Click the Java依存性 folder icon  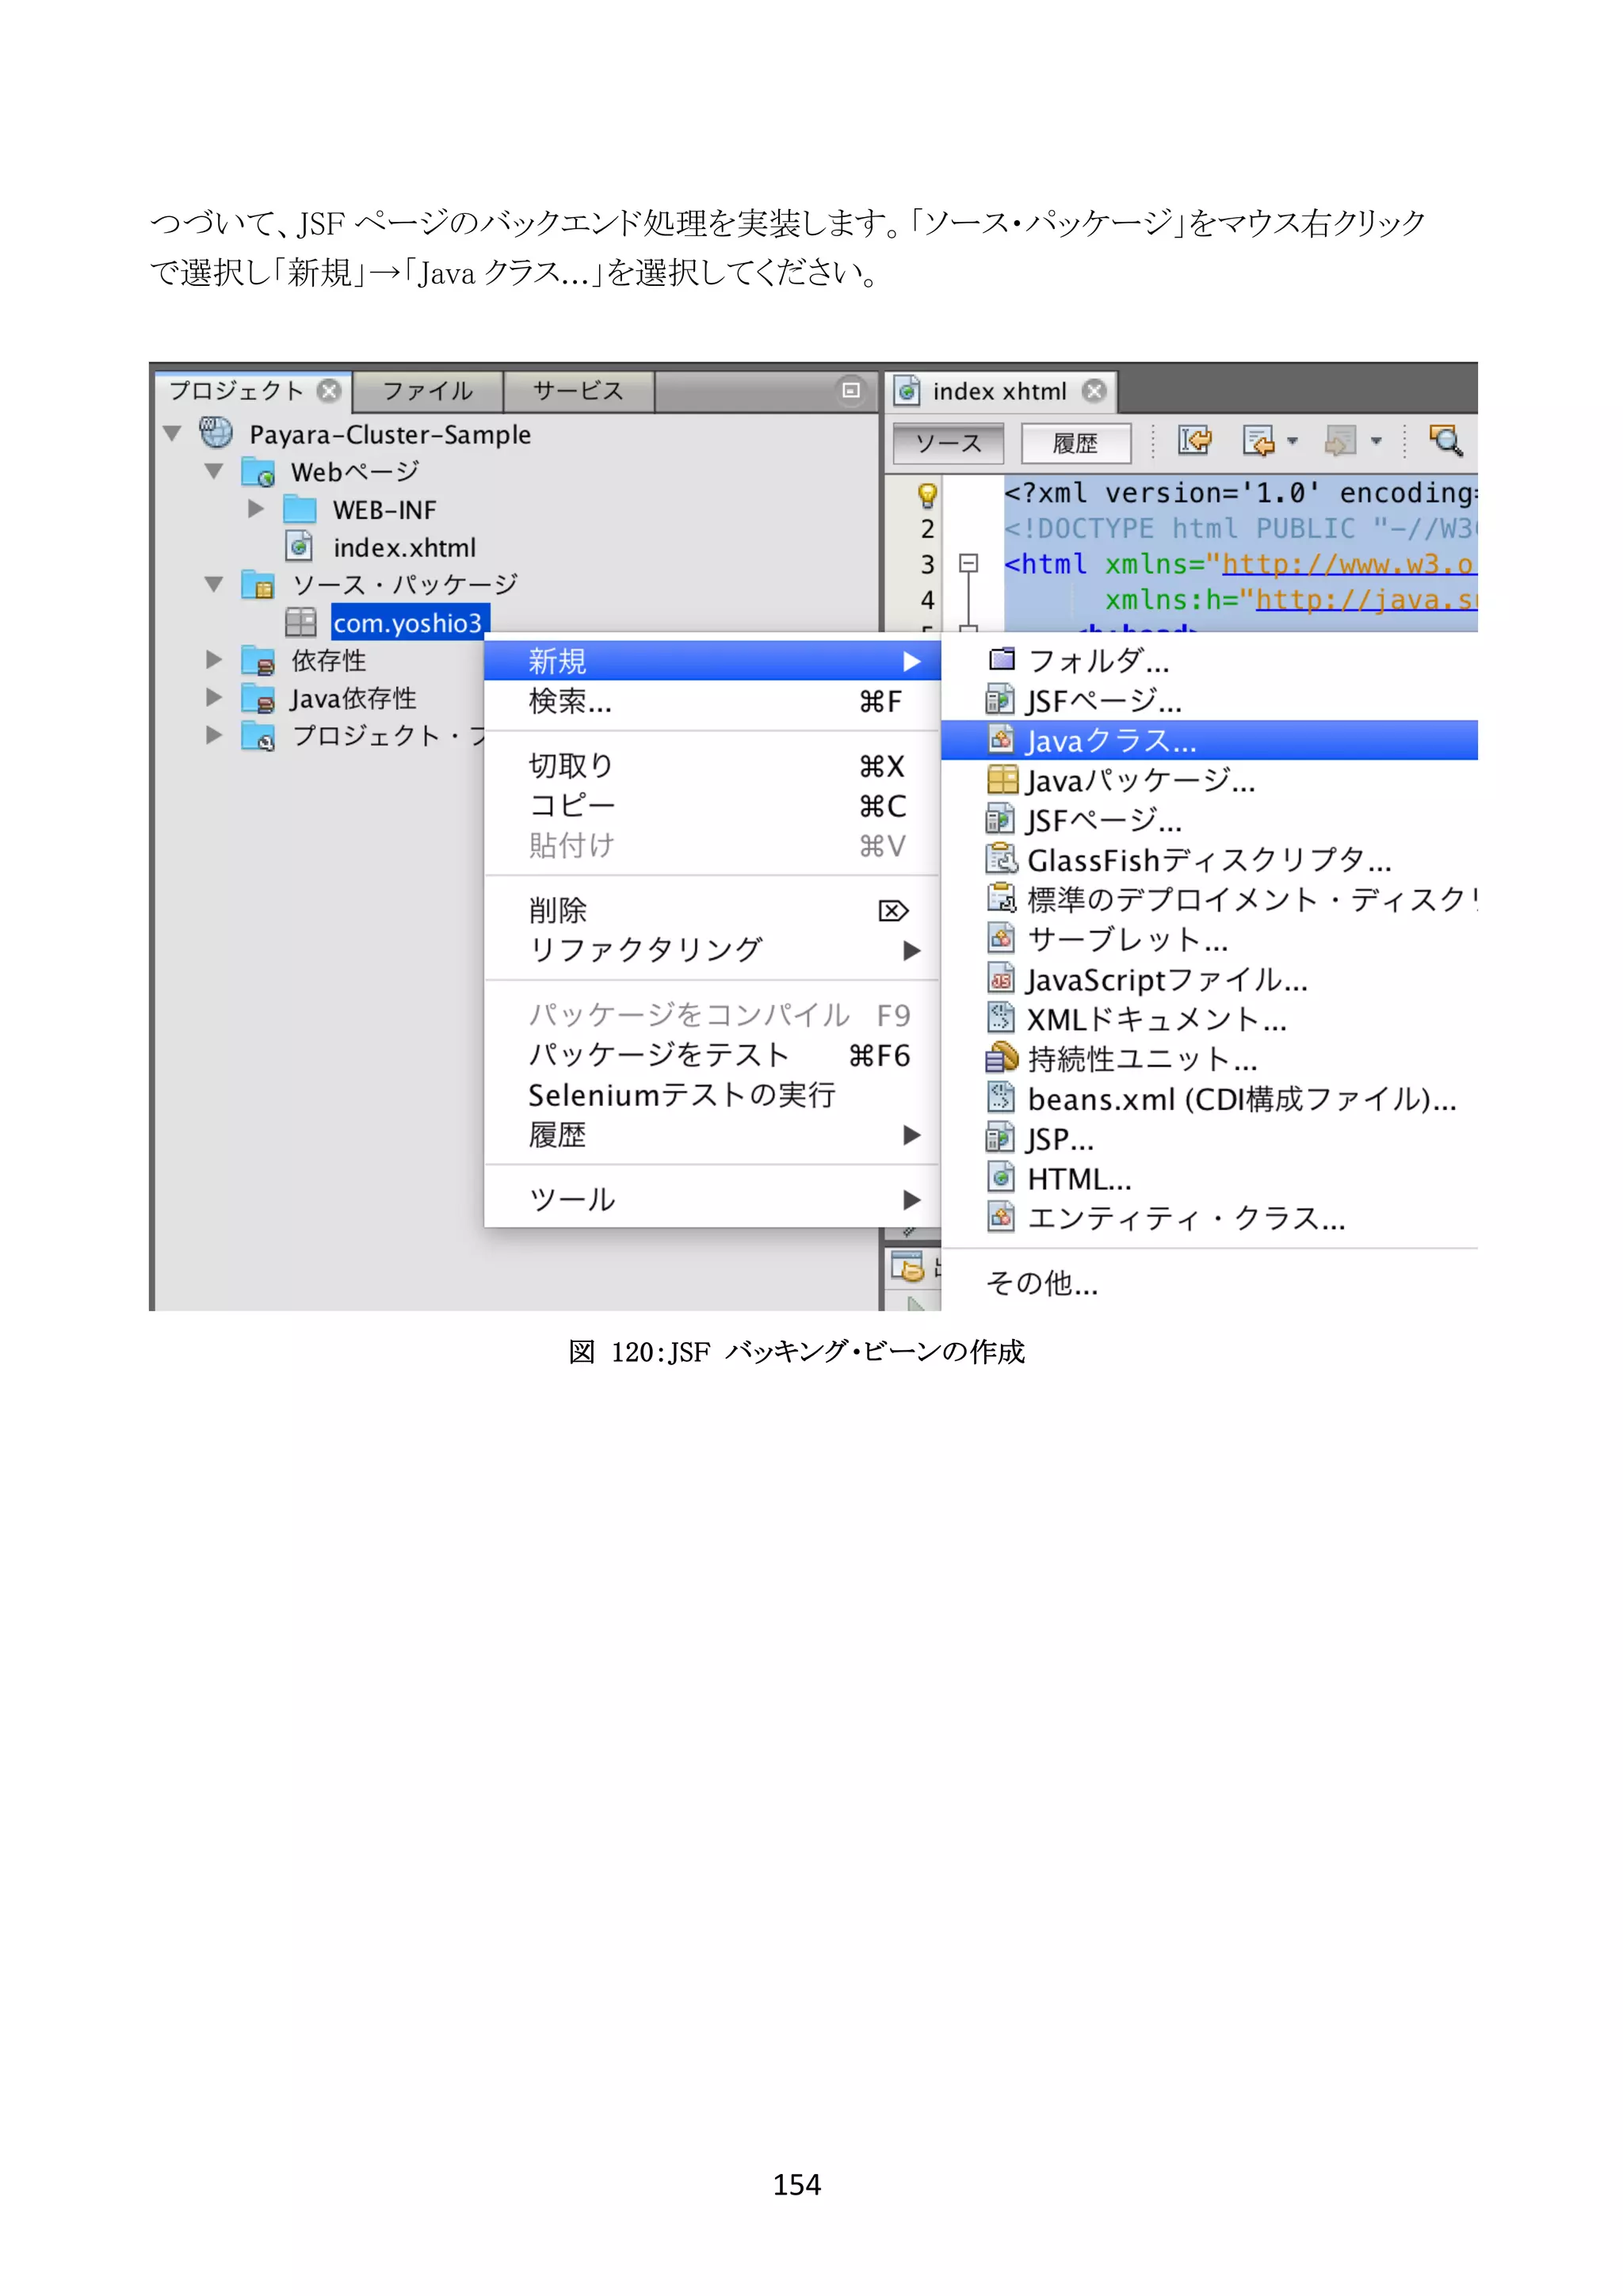(258, 698)
